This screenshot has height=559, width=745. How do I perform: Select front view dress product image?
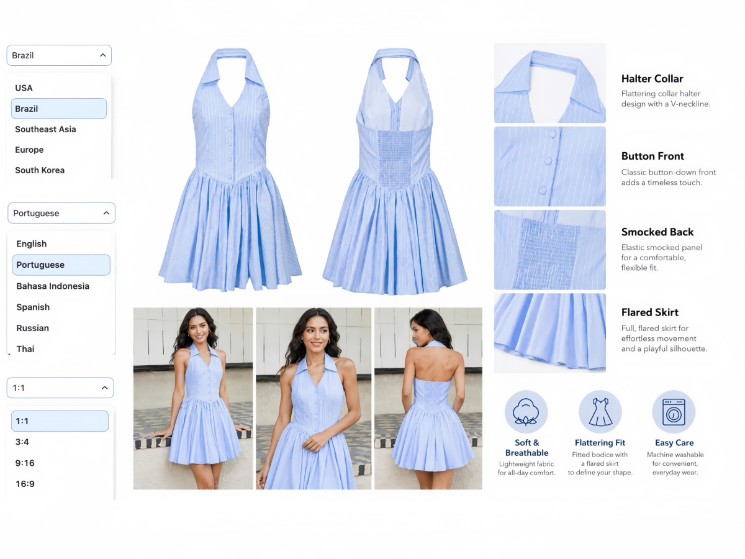[231, 169]
